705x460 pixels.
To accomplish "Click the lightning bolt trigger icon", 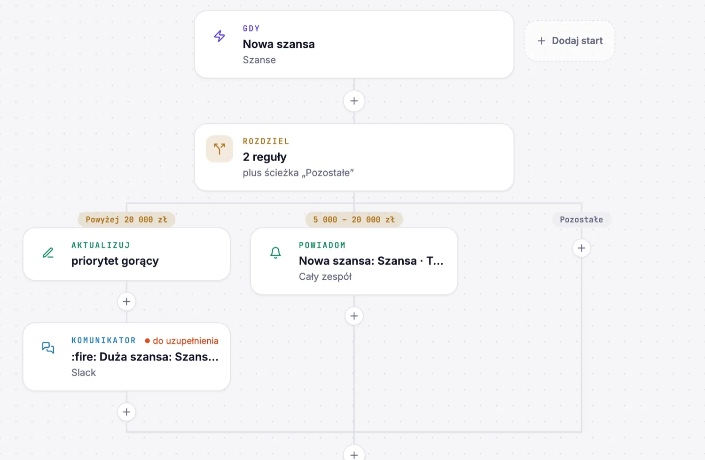I will click(219, 36).
